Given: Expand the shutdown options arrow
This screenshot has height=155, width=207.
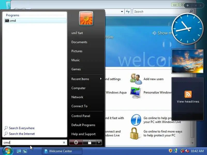Looking at the screenshot, I should (99, 142).
